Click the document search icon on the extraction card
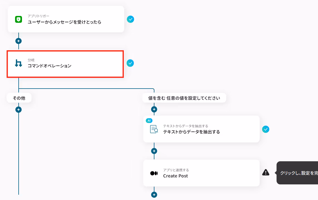This screenshot has height=200, width=318. click(x=154, y=129)
